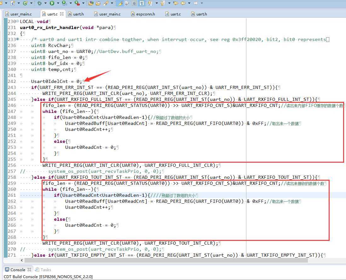Click the New C source file icon
346x280 pixels.
[13, 3]
